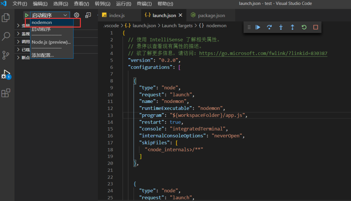The height and width of the screenshot is (201, 351).
Task: Open the 选择(S) menu
Action: tap(60, 4)
